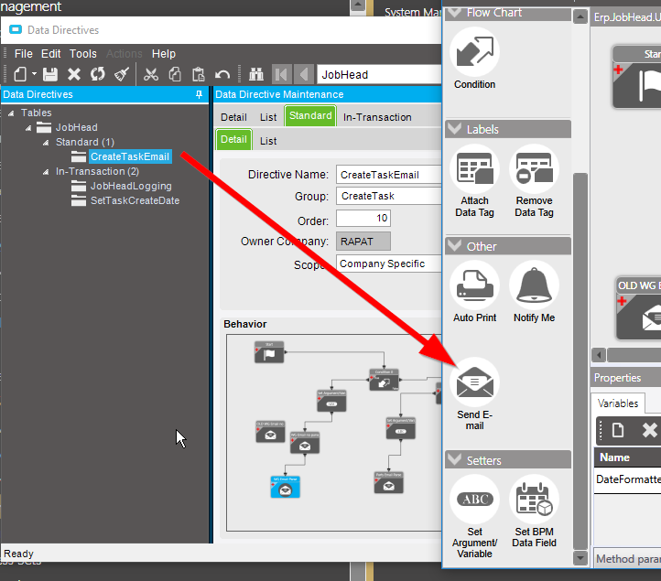Select the green Detail sub-tab
661x581 pixels.
click(x=234, y=139)
